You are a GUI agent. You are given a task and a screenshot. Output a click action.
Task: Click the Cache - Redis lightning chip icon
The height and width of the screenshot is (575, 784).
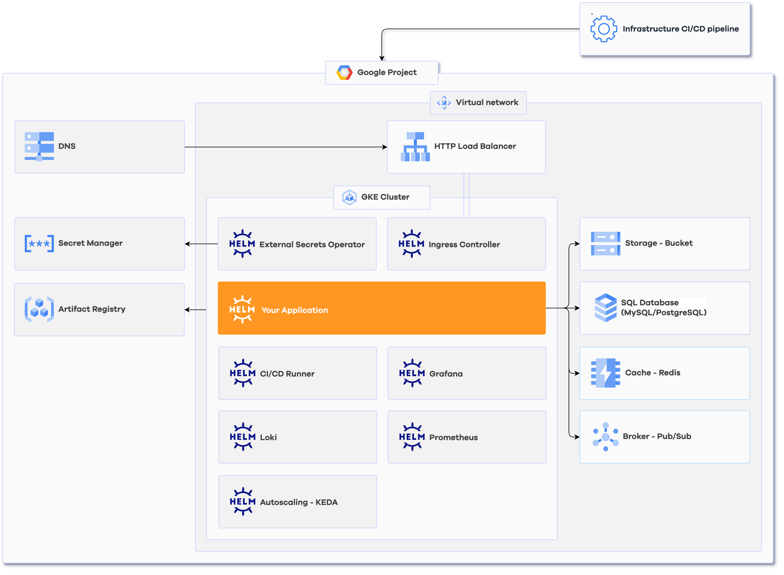point(605,373)
